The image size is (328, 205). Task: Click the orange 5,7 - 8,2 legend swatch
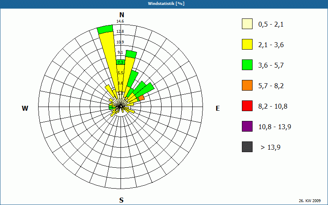[247, 85]
